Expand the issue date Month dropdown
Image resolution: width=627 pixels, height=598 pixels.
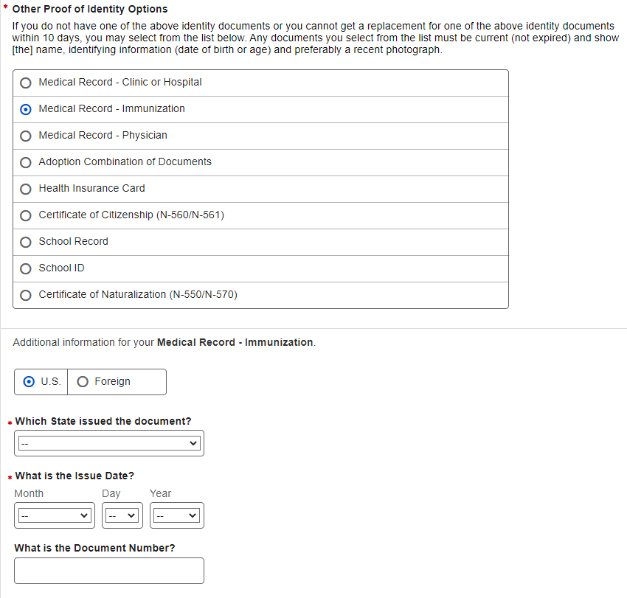55,515
